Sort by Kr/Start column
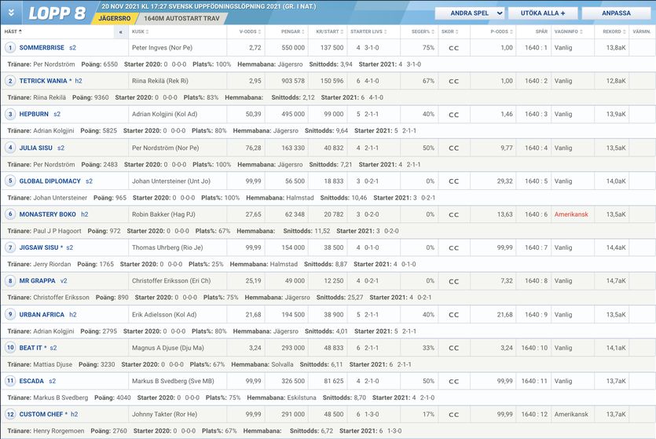Screen dimensions: 656x439 pyautogui.click(x=330, y=31)
